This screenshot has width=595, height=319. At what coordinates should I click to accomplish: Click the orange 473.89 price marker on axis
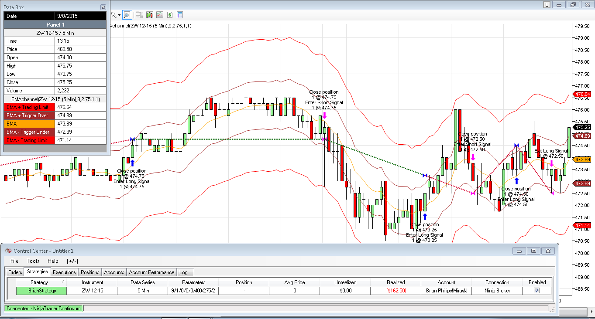click(x=583, y=159)
